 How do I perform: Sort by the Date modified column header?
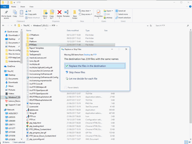pos(73,30)
